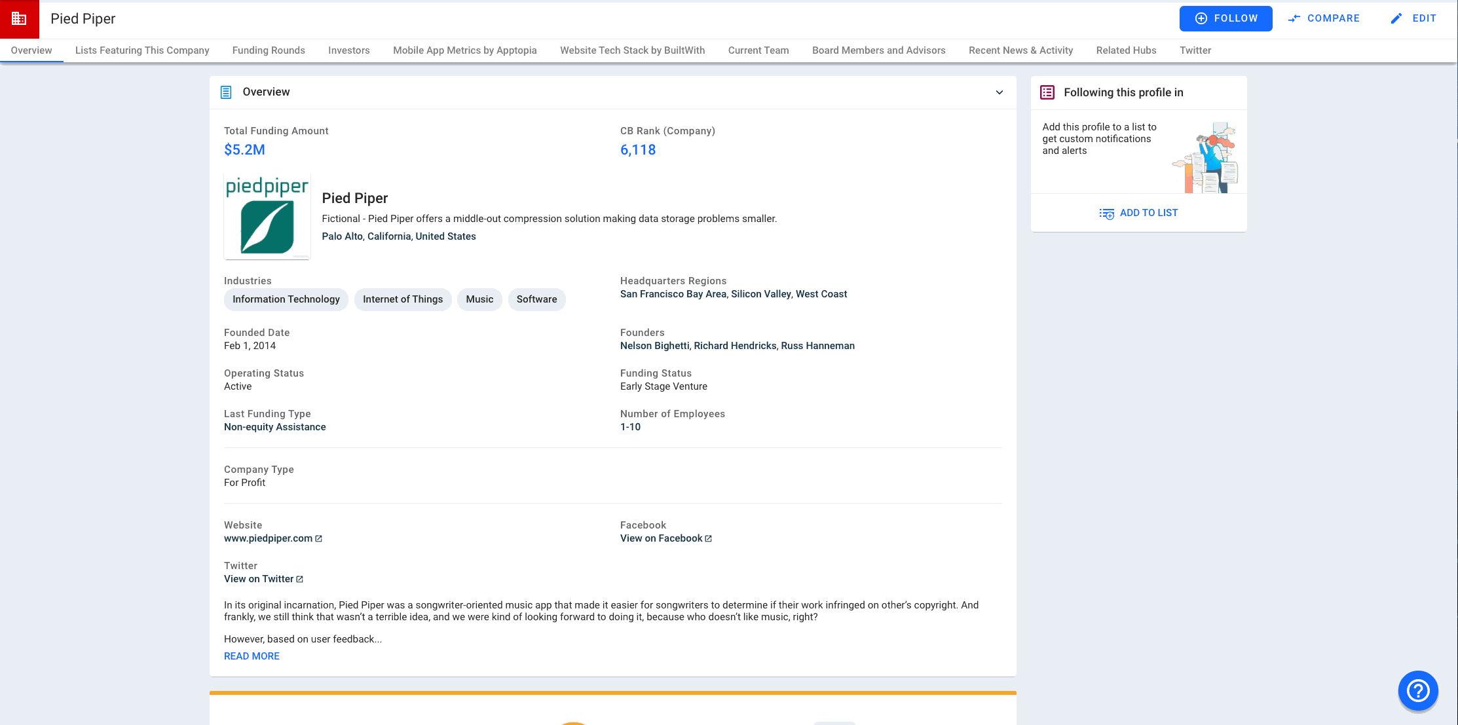
Task: Click the red company building icon
Action: (19, 19)
